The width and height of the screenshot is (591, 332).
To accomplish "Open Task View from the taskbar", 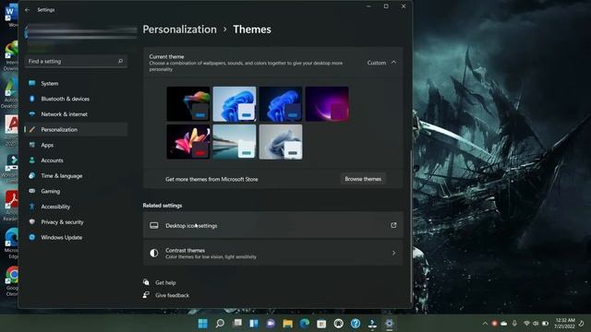I will click(237, 324).
